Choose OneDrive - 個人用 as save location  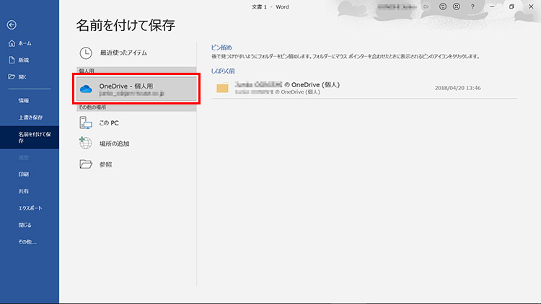pos(136,89)
